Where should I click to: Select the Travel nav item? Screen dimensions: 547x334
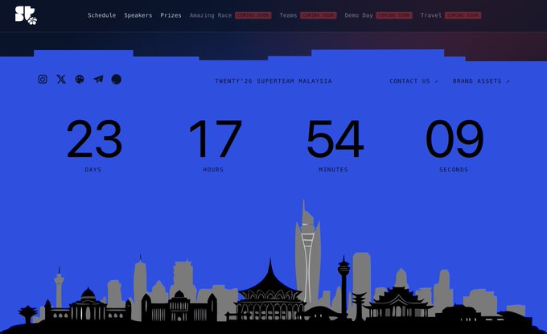click(x=431, y=15)
